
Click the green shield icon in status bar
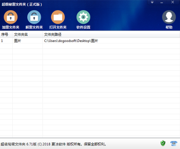(x=163, y=143)
